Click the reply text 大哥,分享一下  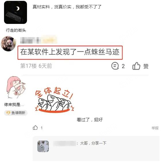(93, 143)
